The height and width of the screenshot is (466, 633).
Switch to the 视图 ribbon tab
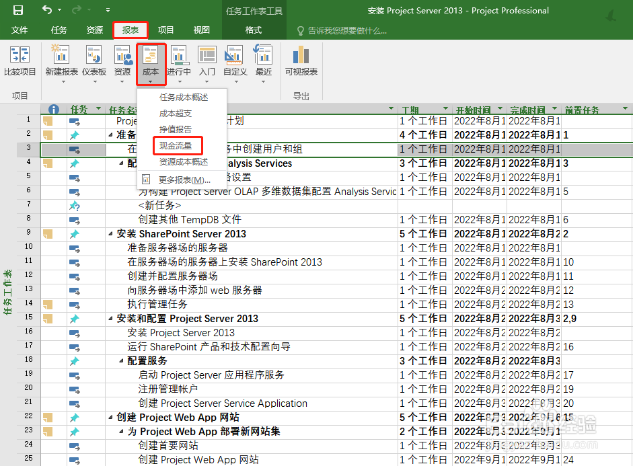(x=201, y=30)
